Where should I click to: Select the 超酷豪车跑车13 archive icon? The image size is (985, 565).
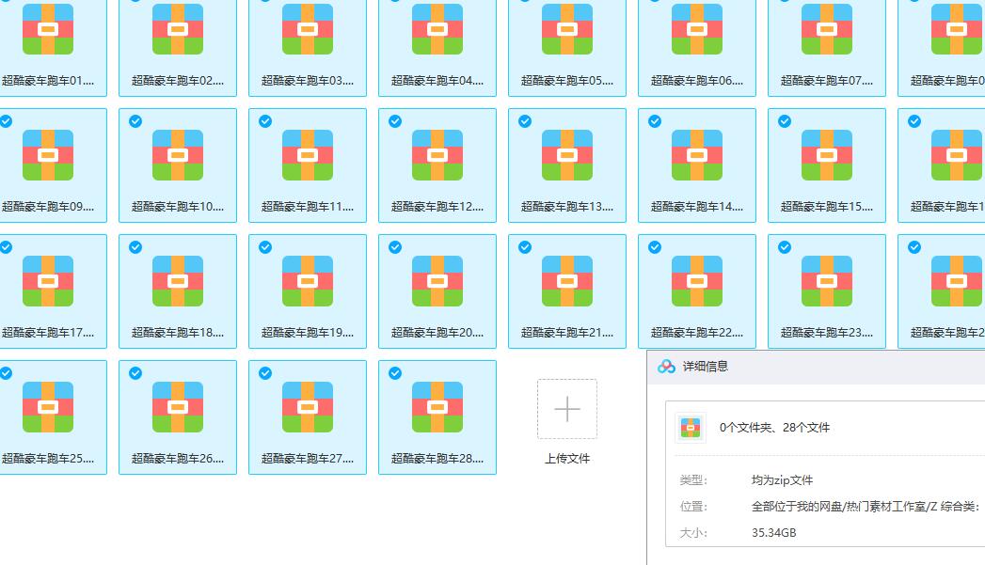coord(567,155)
